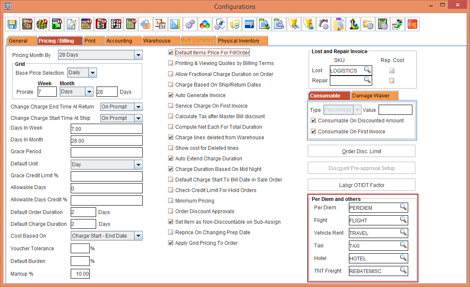This screenshot has width=470, height=287.
Task: Open the calendar setup toolbar icon
Action: pos(160,24)
